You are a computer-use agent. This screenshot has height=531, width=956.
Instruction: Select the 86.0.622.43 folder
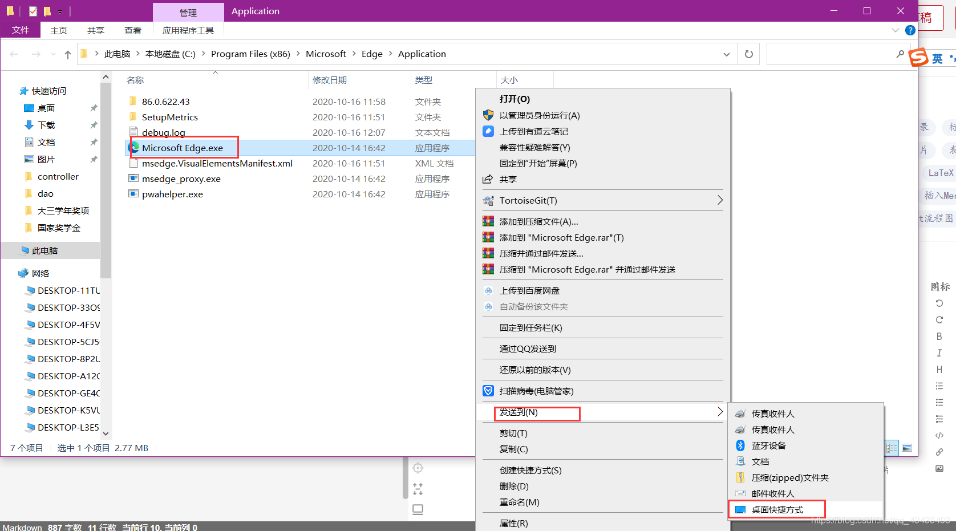[166, 102]
